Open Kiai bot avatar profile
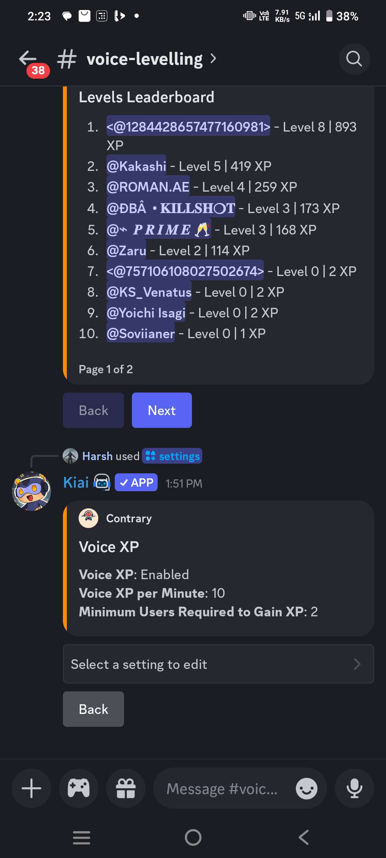This screenshot has width=386, height=858. coord(31,491)
